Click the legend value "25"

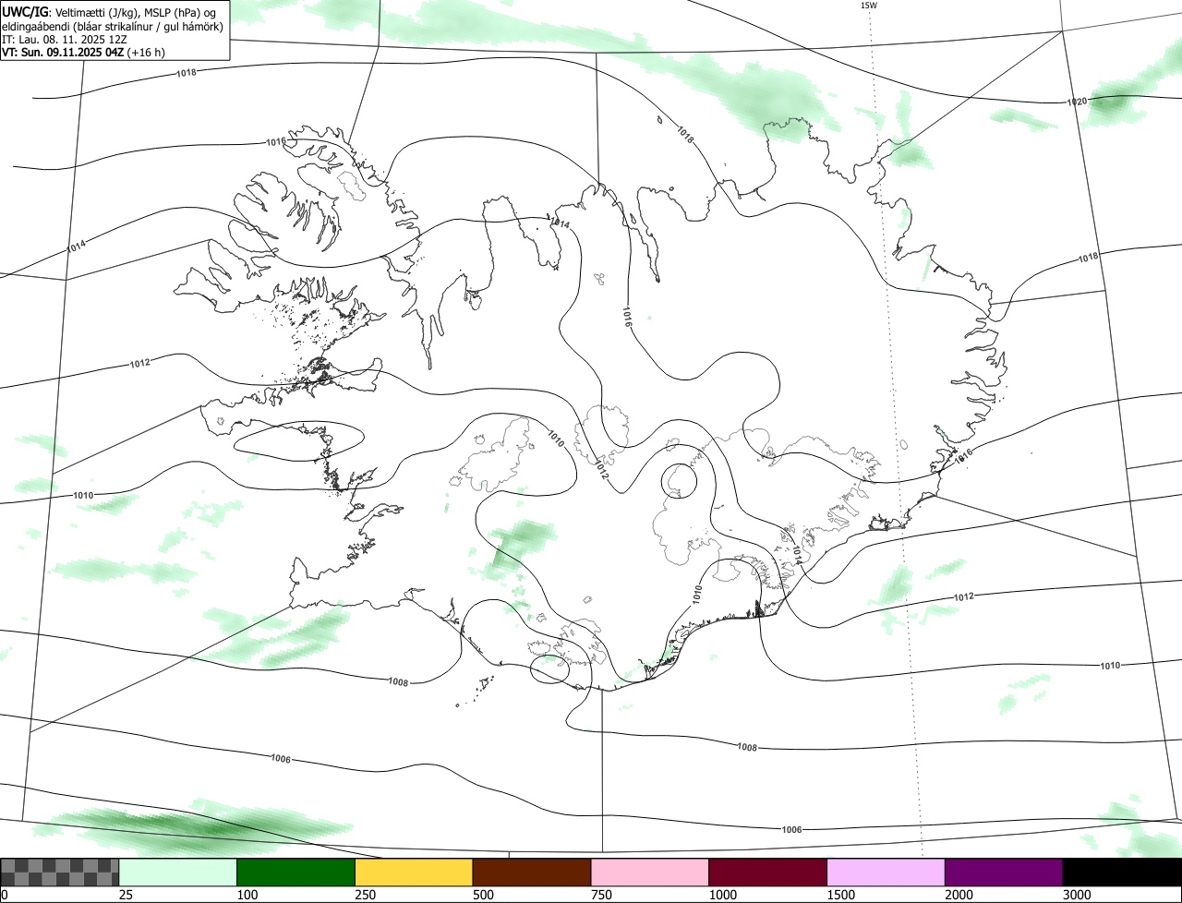point(125,895)
